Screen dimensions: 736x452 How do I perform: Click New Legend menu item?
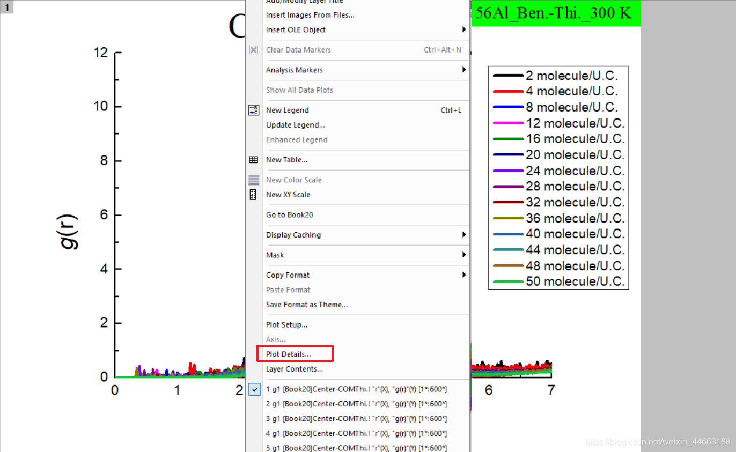288,110
